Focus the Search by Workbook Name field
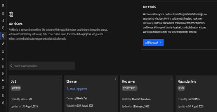Image resolution: width=217 pixels, height=112 pixels. pyautogui.click(x=42, y=66)
